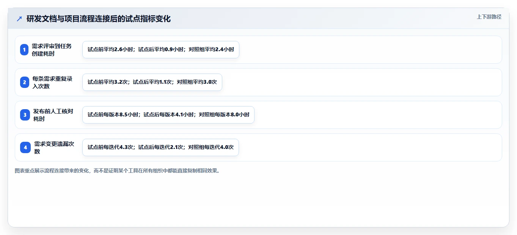Screen dimensions: 517x235
Task: Click the value box with 试点前平均2.6小时
Action: (161, 50)
